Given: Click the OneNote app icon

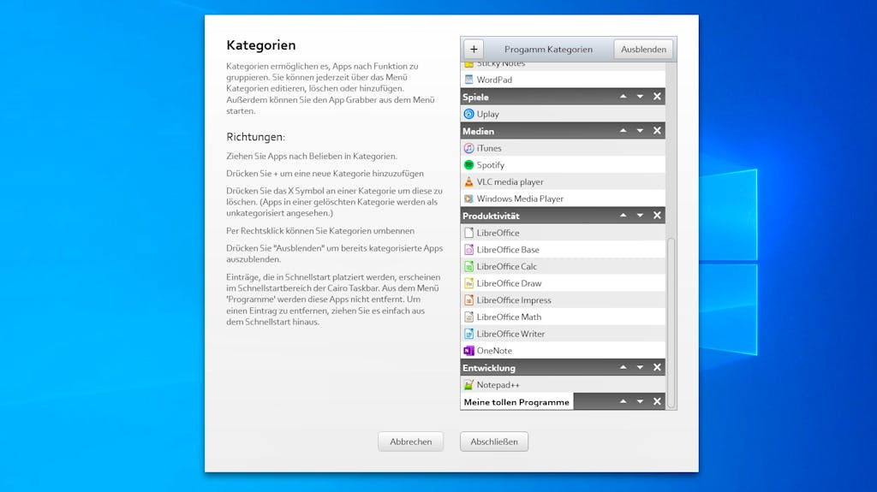Looking at the screenshot, I should pos(468,351).
